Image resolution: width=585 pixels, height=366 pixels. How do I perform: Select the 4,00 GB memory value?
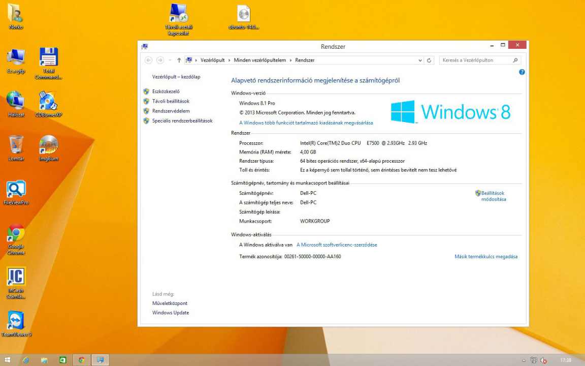click(308, 152)
